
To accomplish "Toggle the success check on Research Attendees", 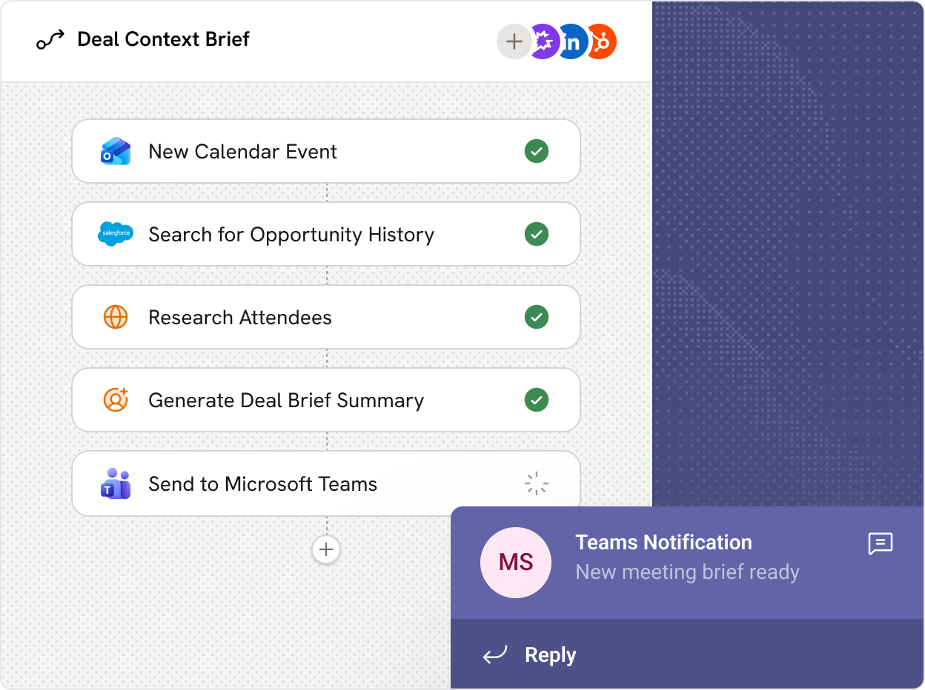I will 536,317.
